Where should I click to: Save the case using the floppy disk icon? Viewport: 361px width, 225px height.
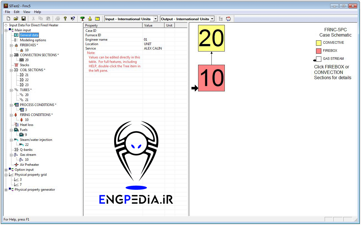tap(24, 19)
